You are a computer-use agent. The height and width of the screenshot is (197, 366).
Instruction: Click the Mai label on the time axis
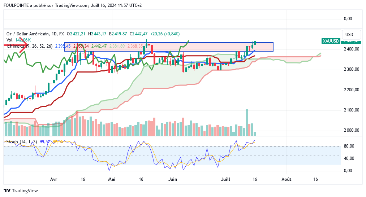click(112, 179)
